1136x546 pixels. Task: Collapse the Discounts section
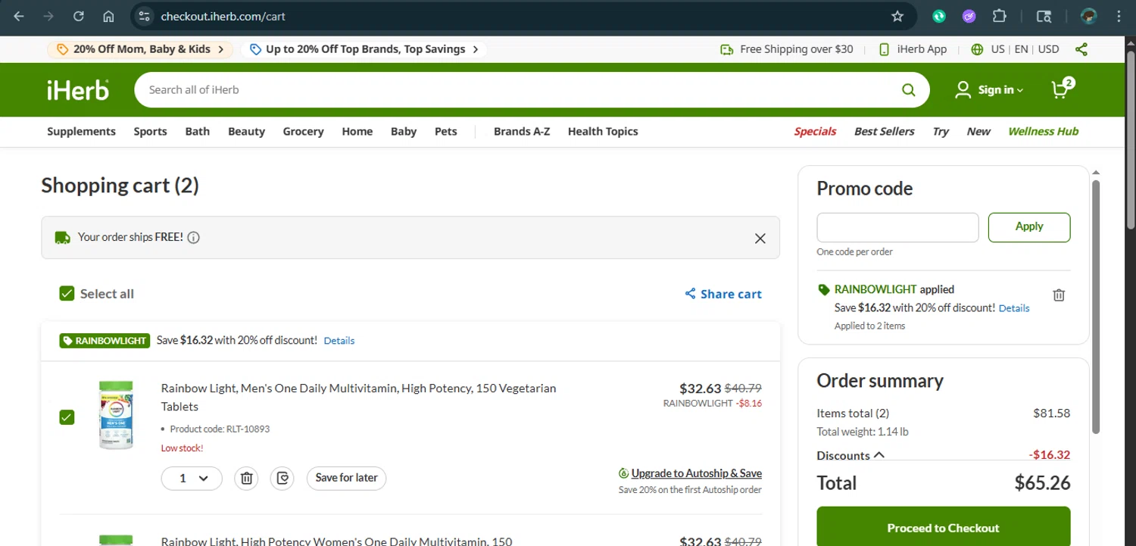[x=850, y=456]
